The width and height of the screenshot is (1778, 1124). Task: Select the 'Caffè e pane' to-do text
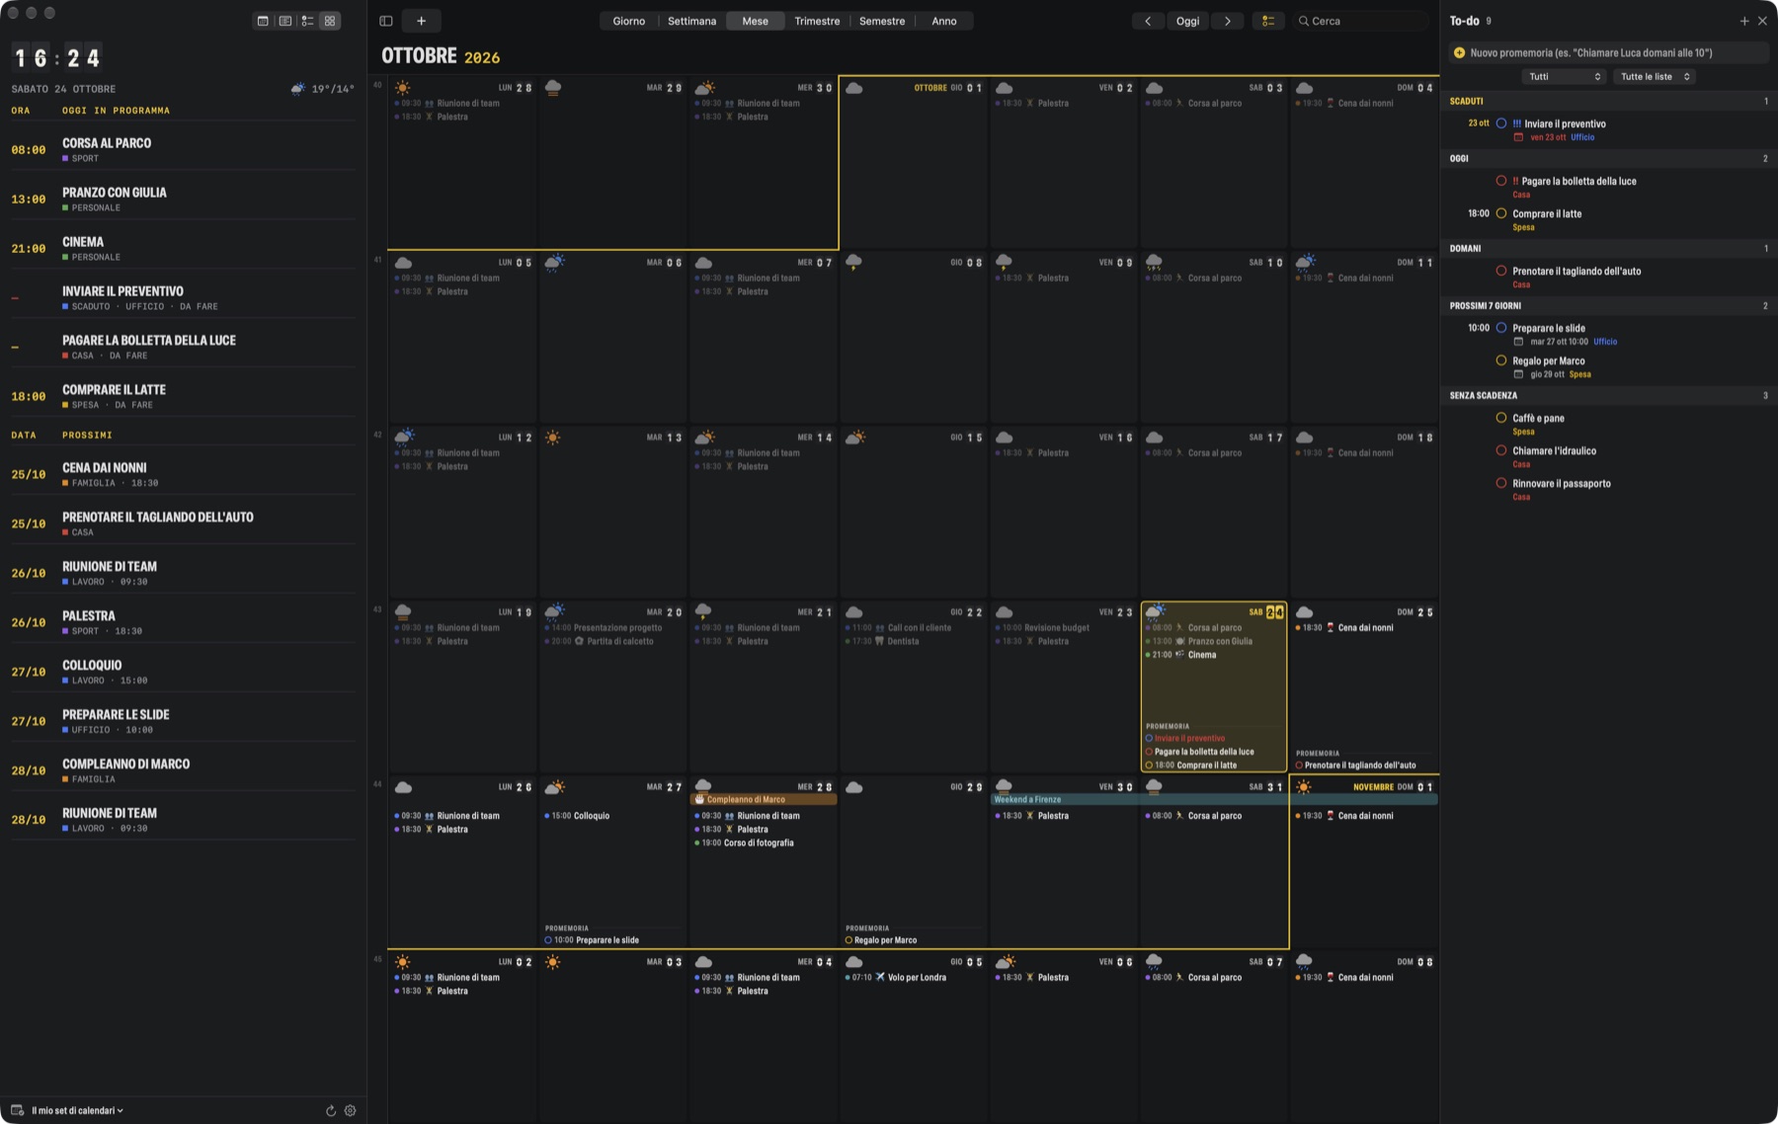pyautogui.click(x=1538, y=418)
